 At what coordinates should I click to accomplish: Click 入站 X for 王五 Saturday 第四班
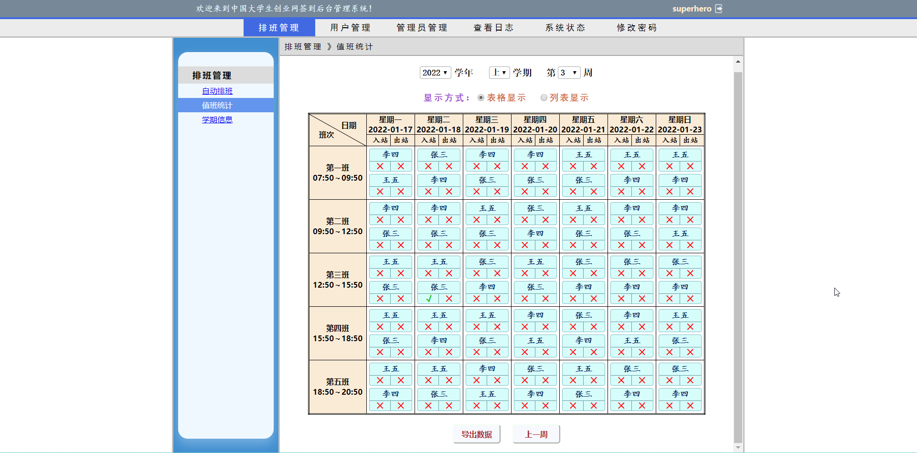pos(621,352)
